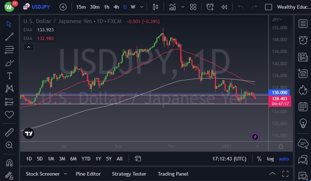Select the 30m timeframe button
311x181 pixels.
click(95, 7)
